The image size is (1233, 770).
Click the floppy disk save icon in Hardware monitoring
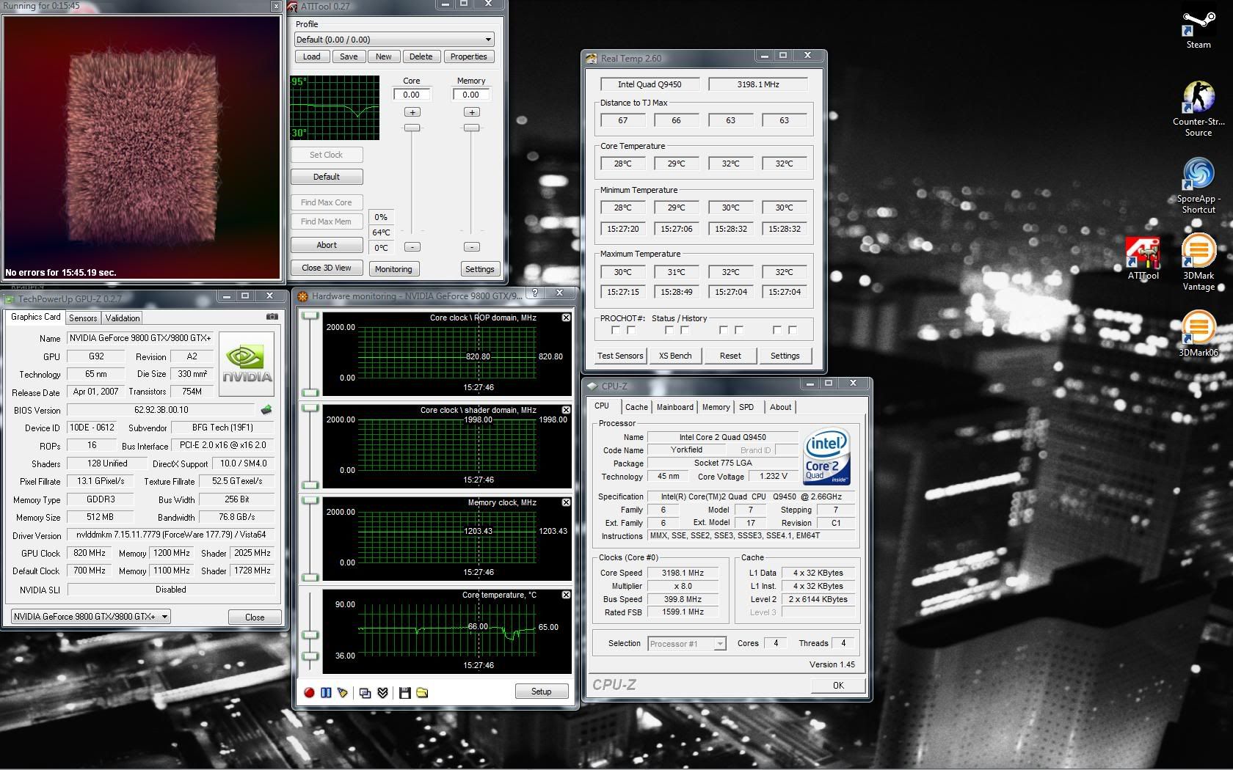pos(404,692)
